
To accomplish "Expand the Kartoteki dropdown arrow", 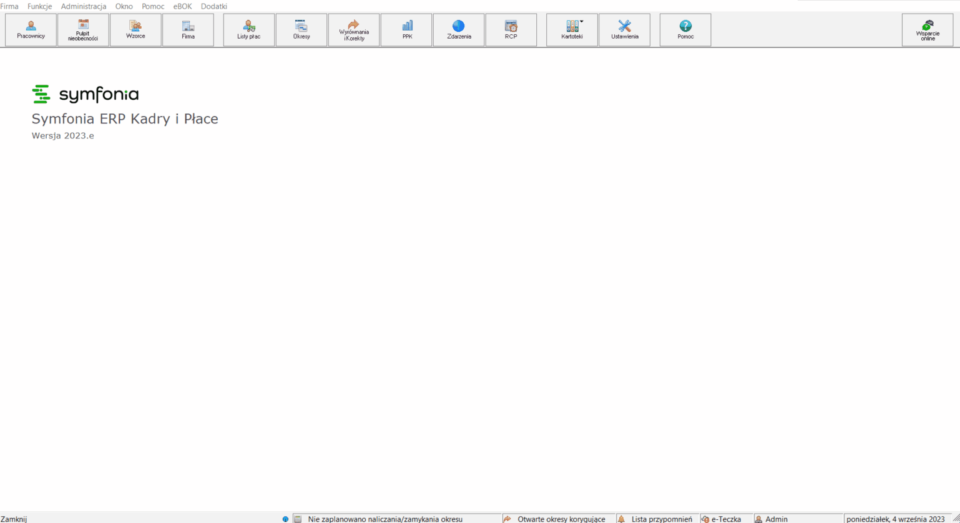I will [582, 22].
